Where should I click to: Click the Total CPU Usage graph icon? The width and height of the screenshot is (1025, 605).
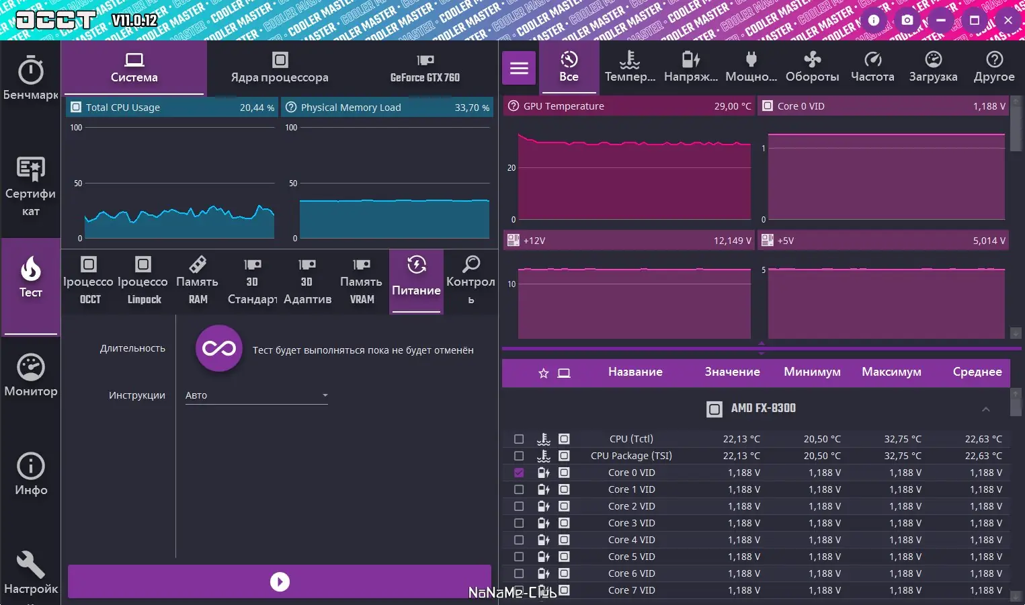76,107
